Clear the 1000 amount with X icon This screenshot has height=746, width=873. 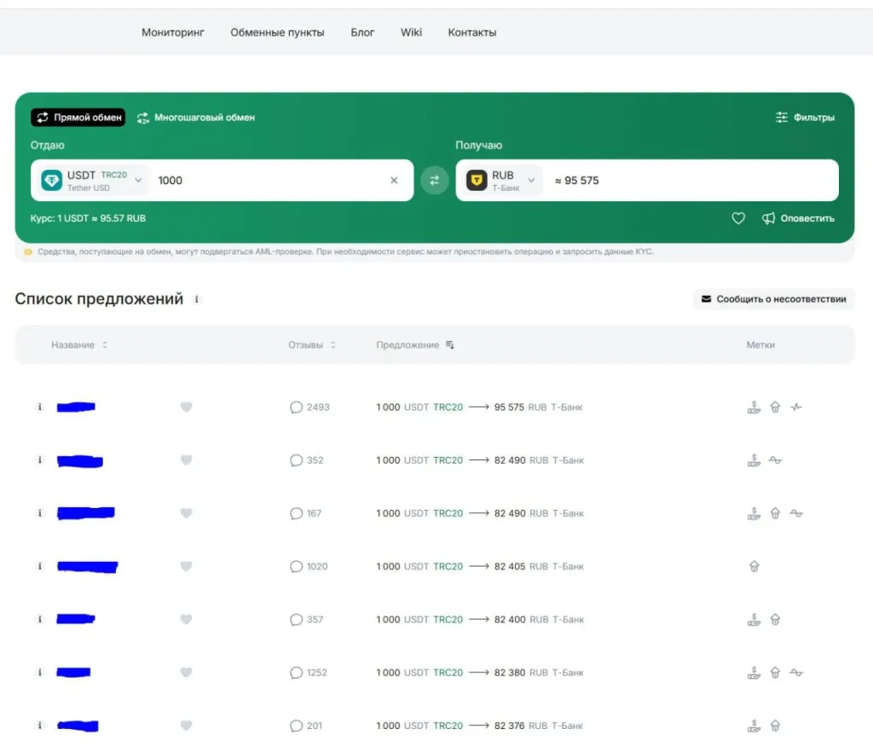(x=394, y=181)
